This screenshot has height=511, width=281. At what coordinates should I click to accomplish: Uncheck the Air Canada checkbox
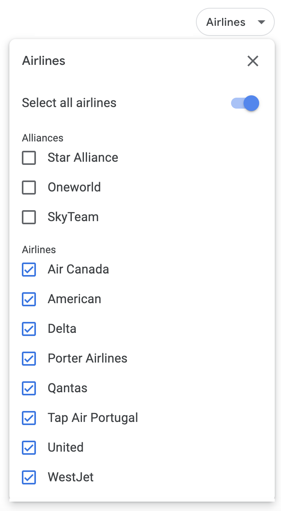(x=29, y=270)
